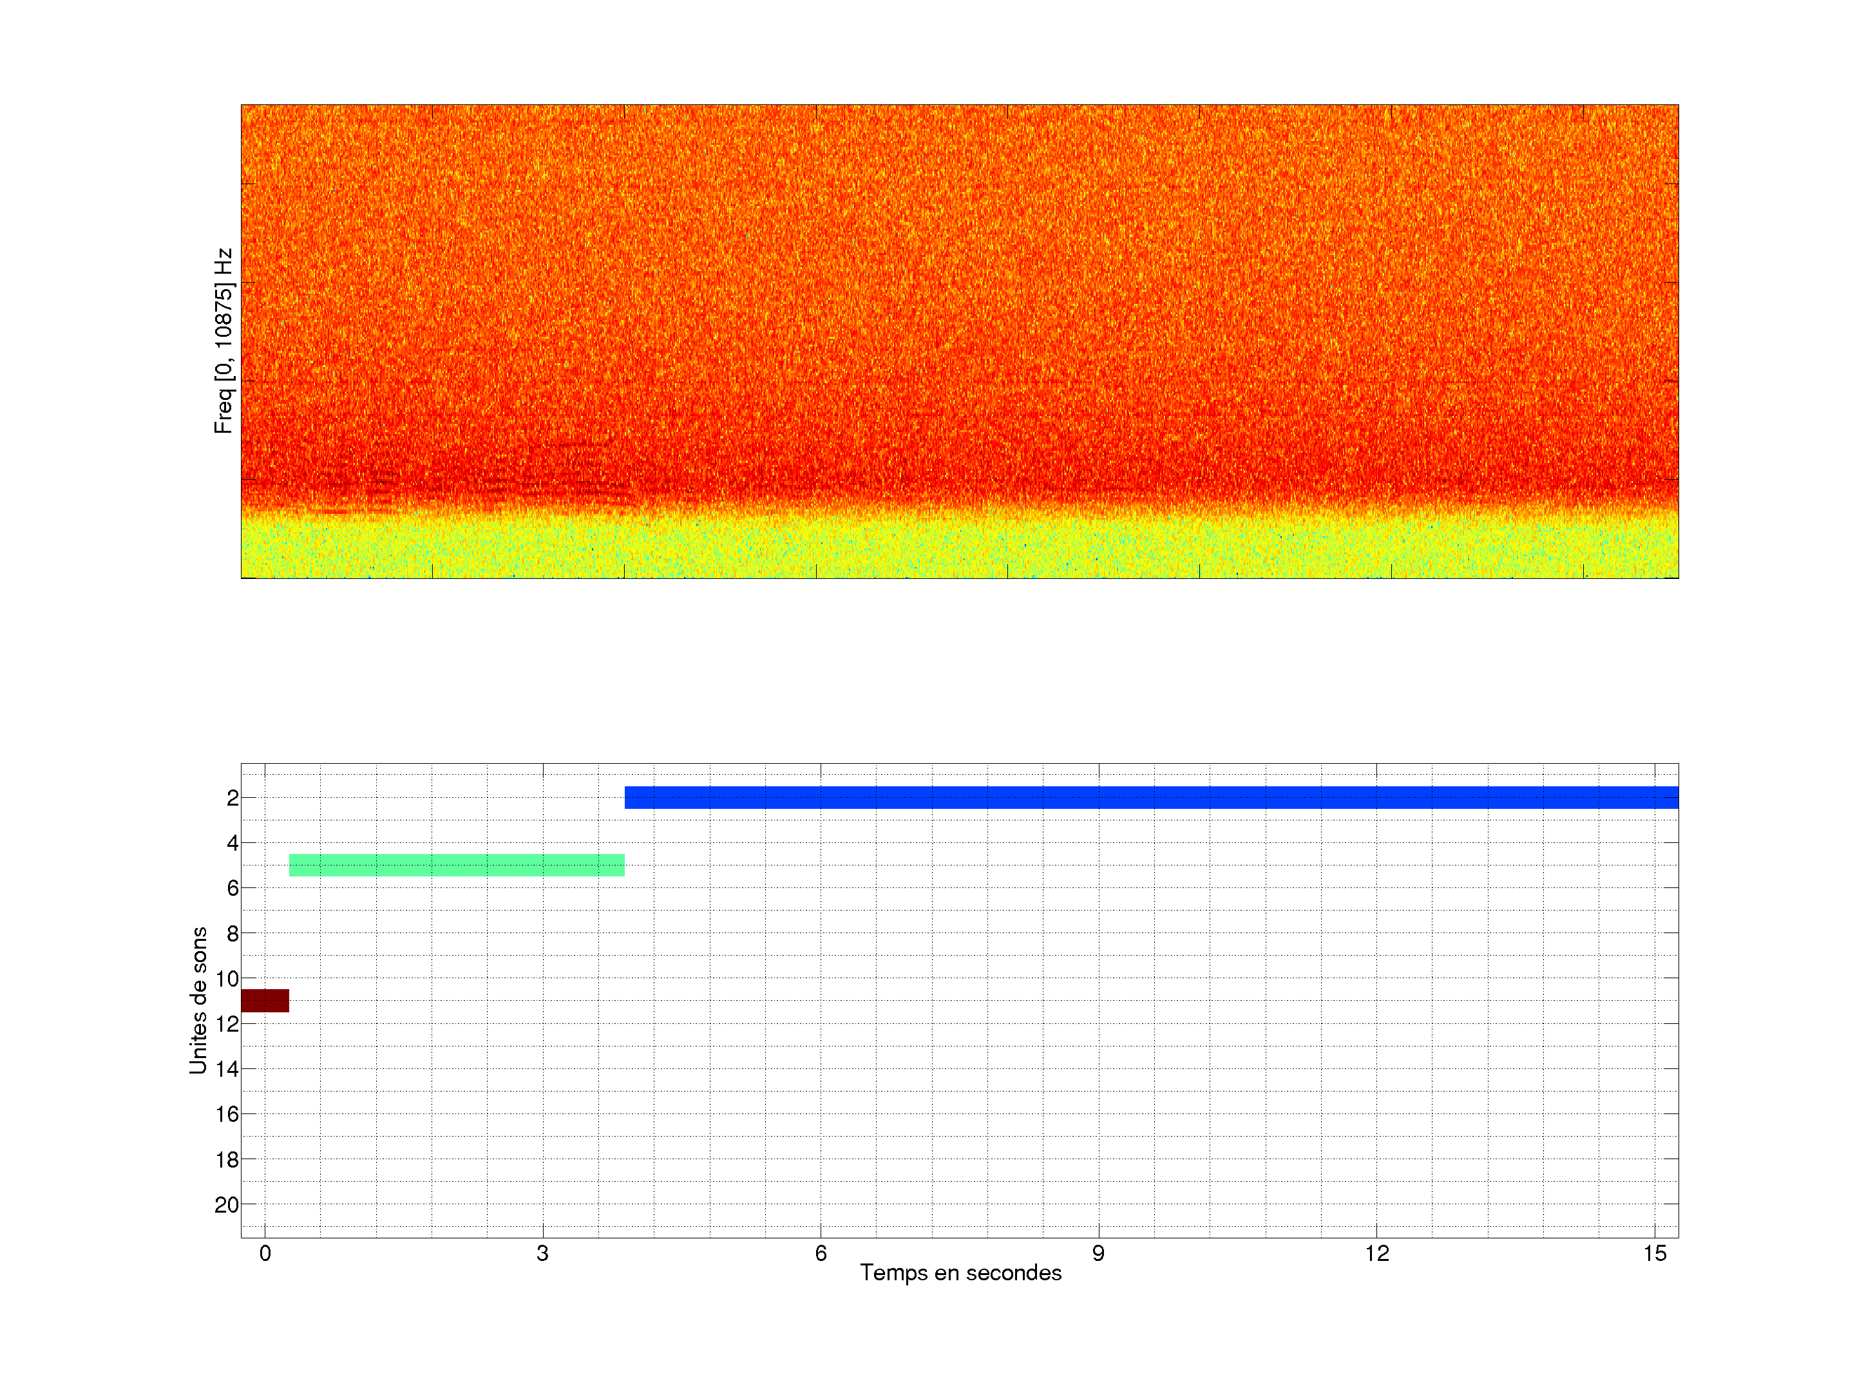
Task: Click y-axis tick label 18
Action: click(227, 1160)
